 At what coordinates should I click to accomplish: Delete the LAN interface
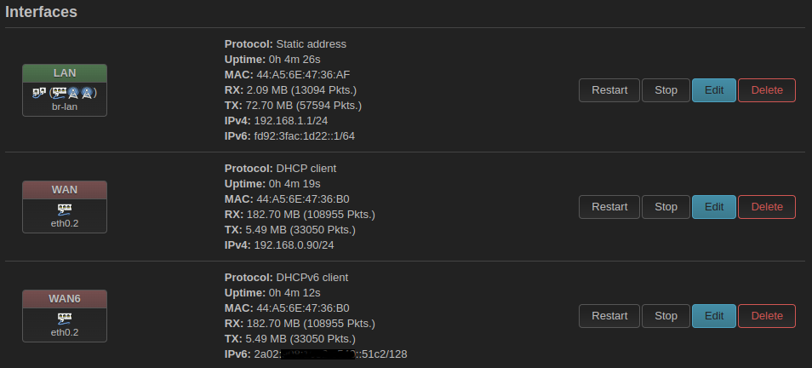point(767,90)
